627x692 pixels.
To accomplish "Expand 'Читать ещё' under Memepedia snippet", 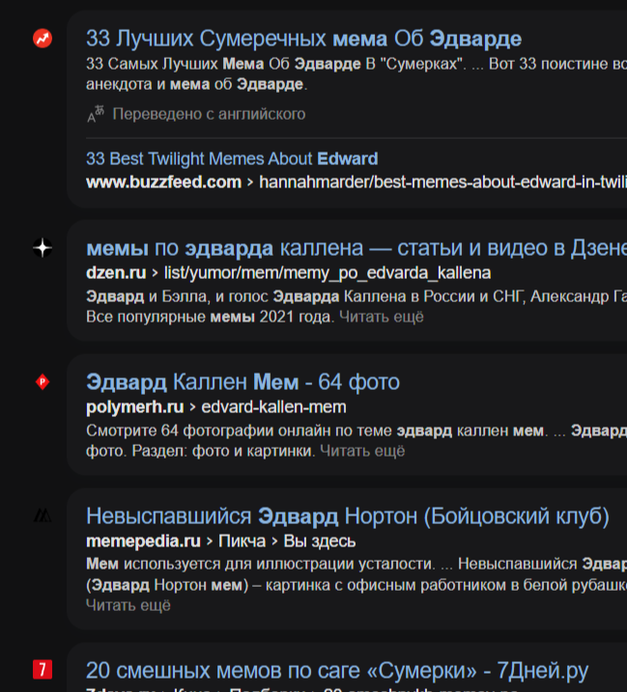I will coord(128,605).
